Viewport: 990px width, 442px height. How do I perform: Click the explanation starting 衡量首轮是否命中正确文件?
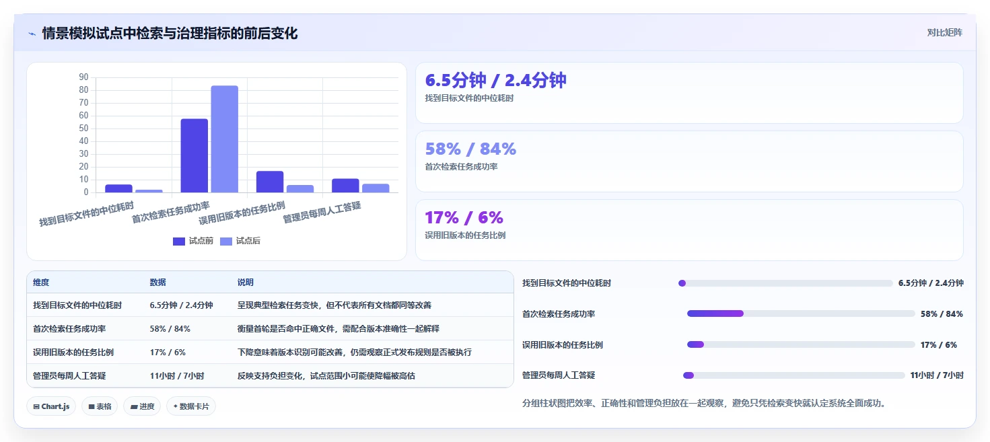click(x=339, y=329)
